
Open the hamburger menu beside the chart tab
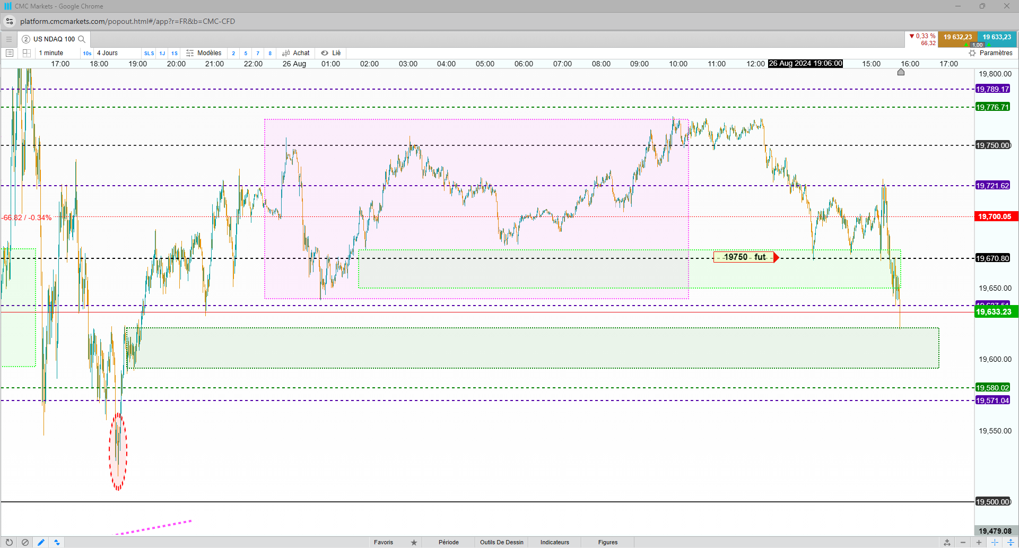click(9, 39)
